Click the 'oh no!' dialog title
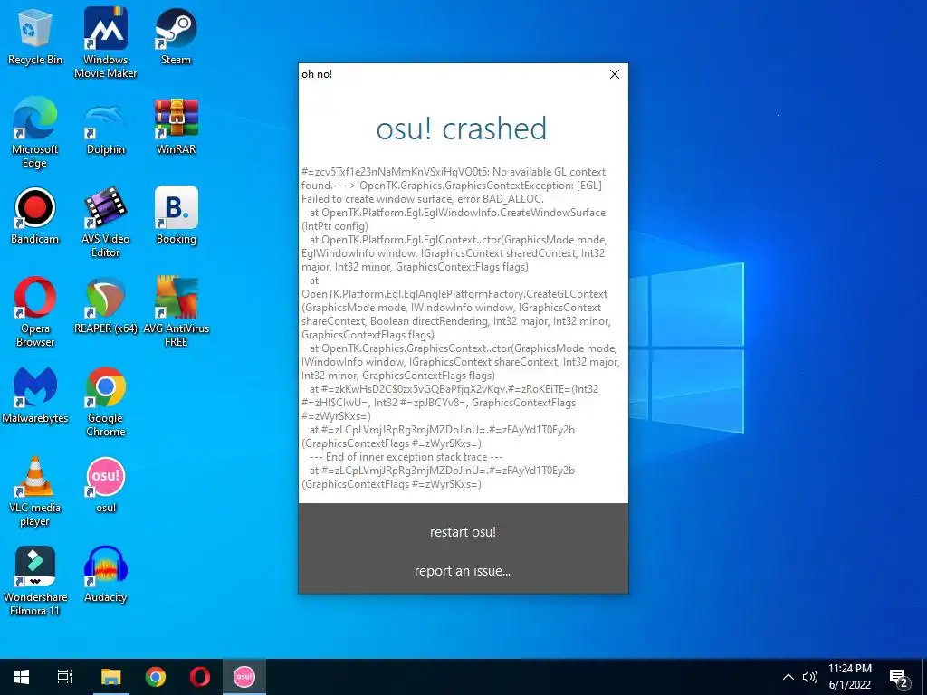The height and width of the screenshot is (695, 927). (x=317, y=74)
